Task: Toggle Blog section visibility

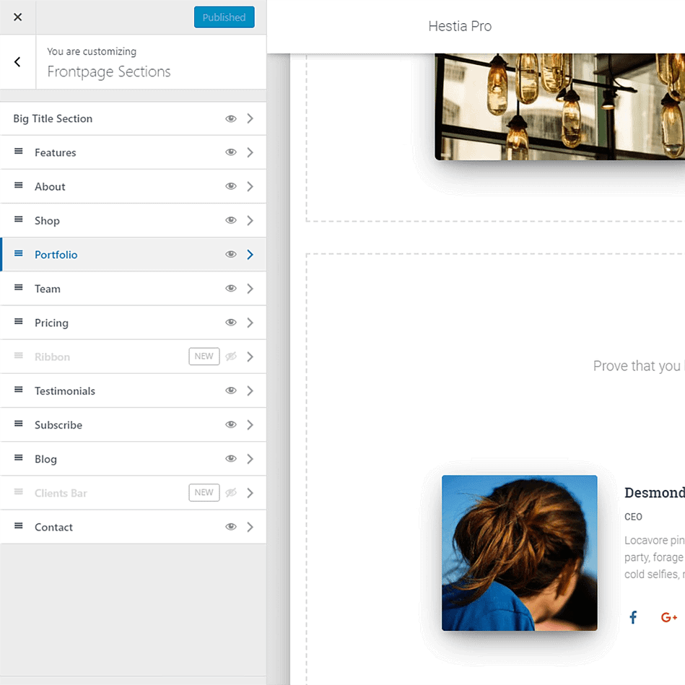Action: pyautogui.click(x=231, y=458)
